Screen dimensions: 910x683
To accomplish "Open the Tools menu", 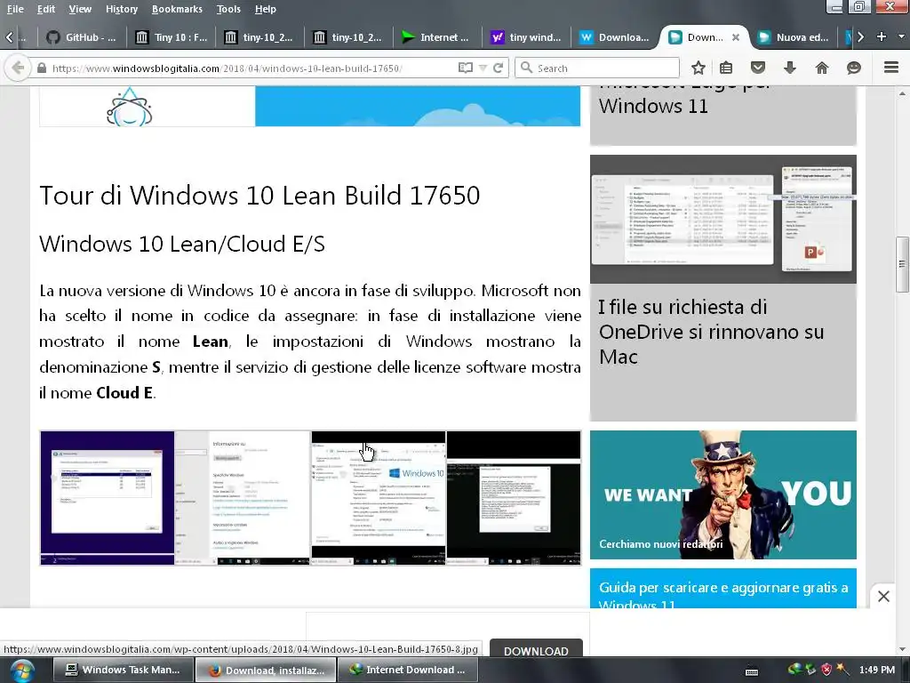I will pos(228,9).
